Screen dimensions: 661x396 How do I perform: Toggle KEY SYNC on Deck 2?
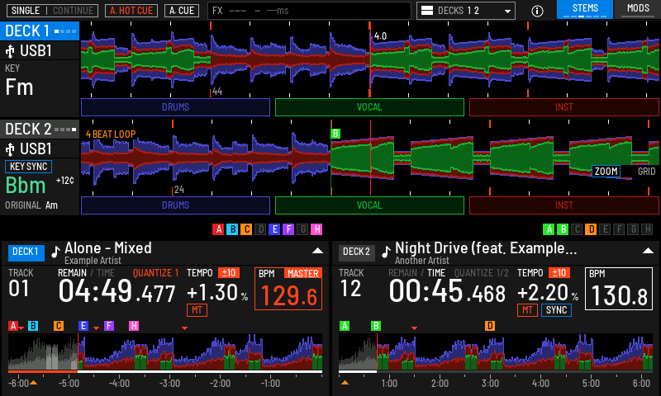[x=28, y=167]
